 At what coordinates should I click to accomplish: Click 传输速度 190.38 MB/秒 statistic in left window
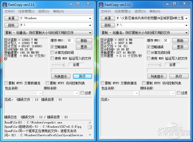point(22,53)
